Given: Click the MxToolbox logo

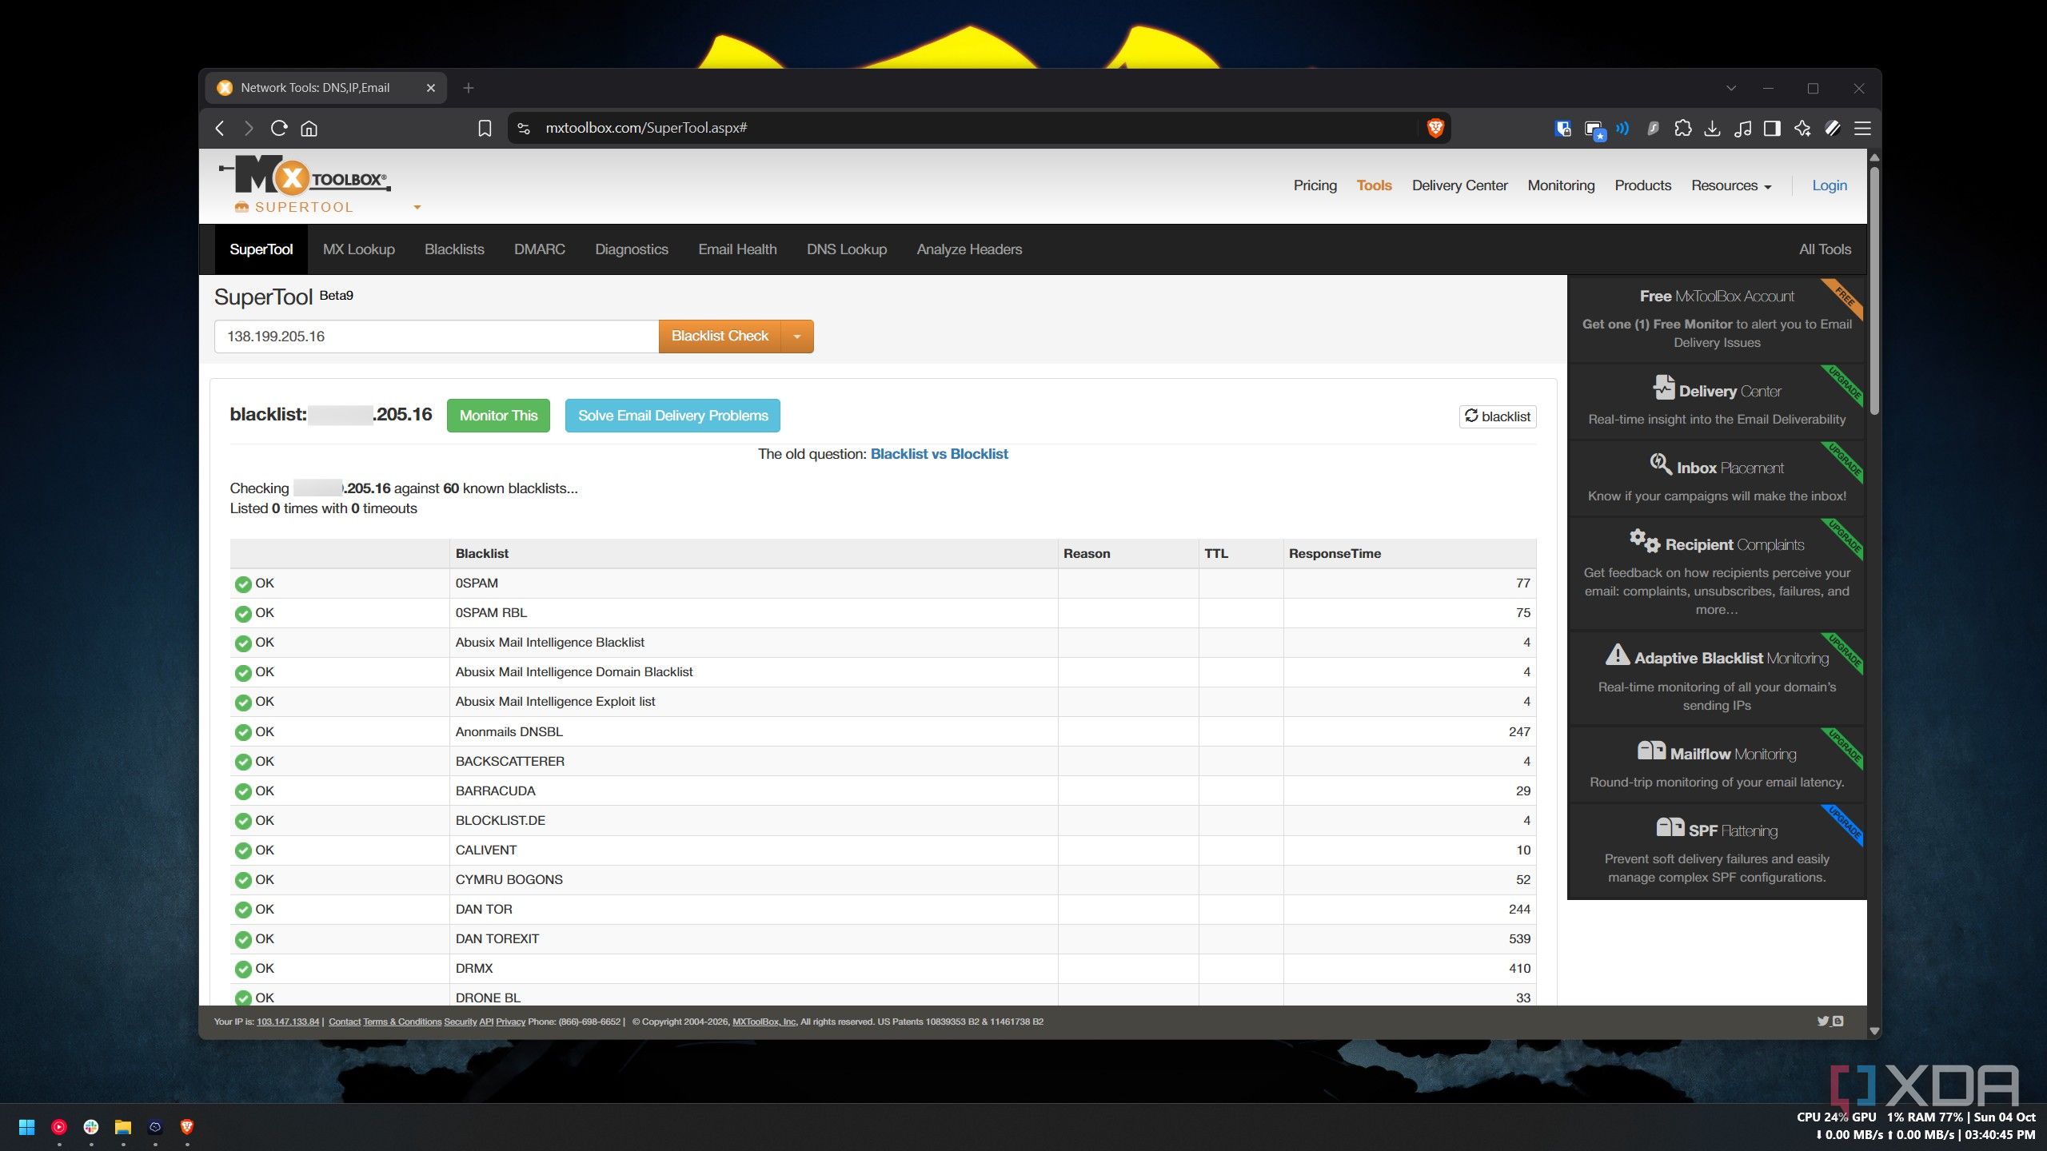Looking at the screenshot, I should click(x=305, y=176).
